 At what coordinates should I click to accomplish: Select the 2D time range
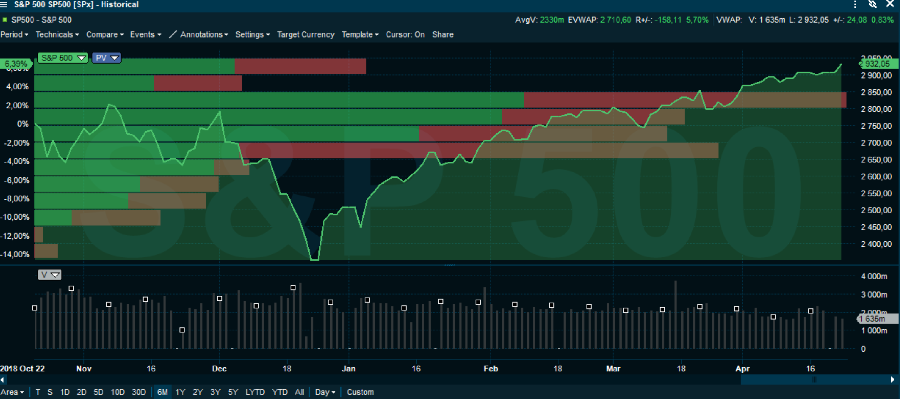tap(81, 392)
